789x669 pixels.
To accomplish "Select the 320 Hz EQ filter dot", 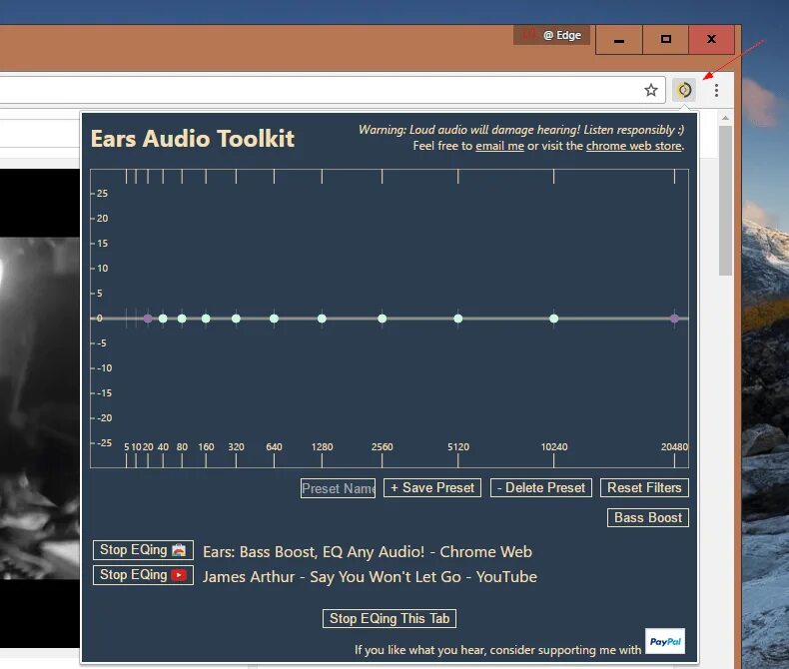I will pyautogui.click(x=236, y=319).
